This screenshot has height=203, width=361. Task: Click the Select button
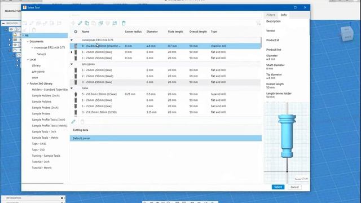[278, 187]
